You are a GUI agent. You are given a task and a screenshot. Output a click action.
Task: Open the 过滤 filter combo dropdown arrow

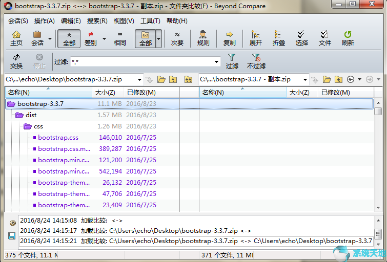[x=216, y=61]
